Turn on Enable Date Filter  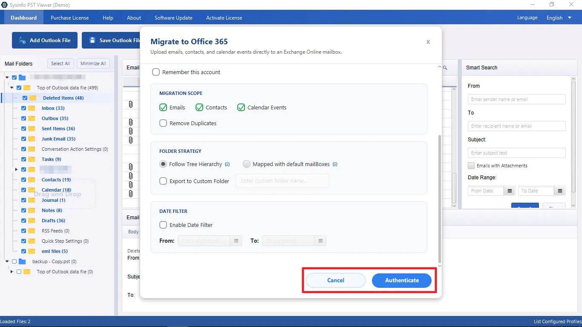[x=163, y=225]
